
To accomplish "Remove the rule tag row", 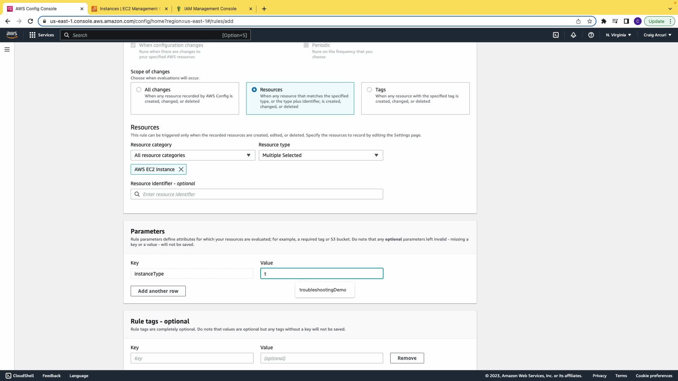I will click(x=407, y=358).
